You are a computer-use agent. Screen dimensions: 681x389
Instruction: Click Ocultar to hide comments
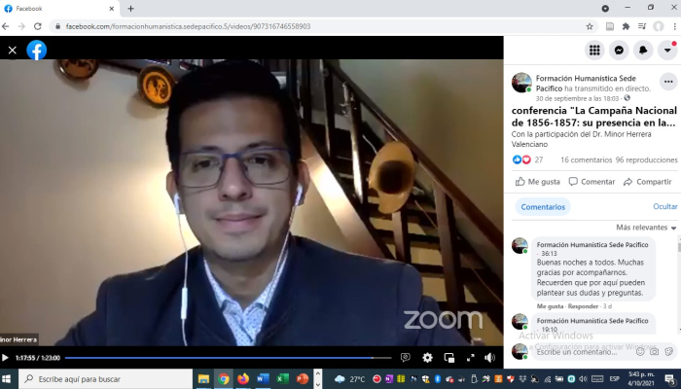[664, 206]
